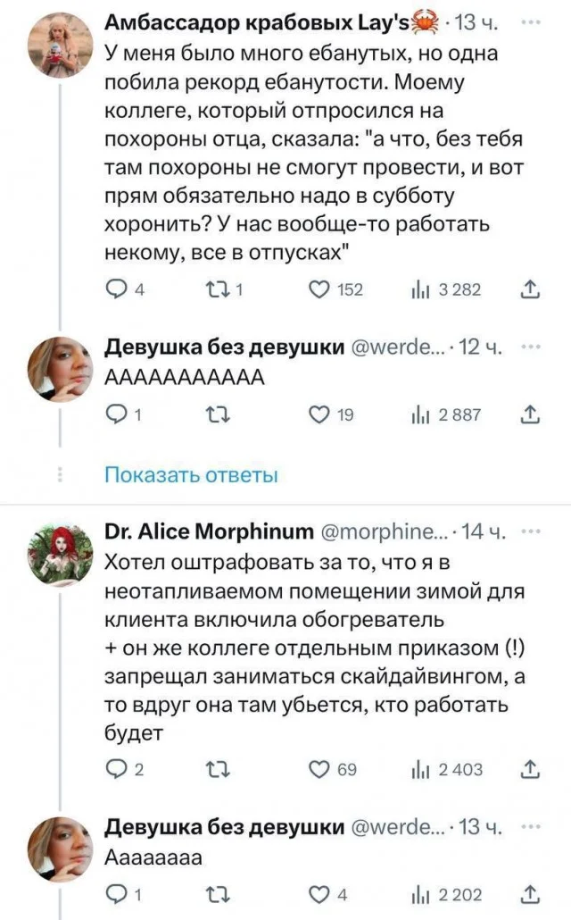Like the Аааааааа reply with 4 likes
This screenshot has width=571, height=920.
319,893
